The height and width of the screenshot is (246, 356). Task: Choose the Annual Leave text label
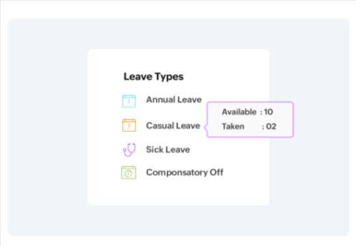click(174, 99)
